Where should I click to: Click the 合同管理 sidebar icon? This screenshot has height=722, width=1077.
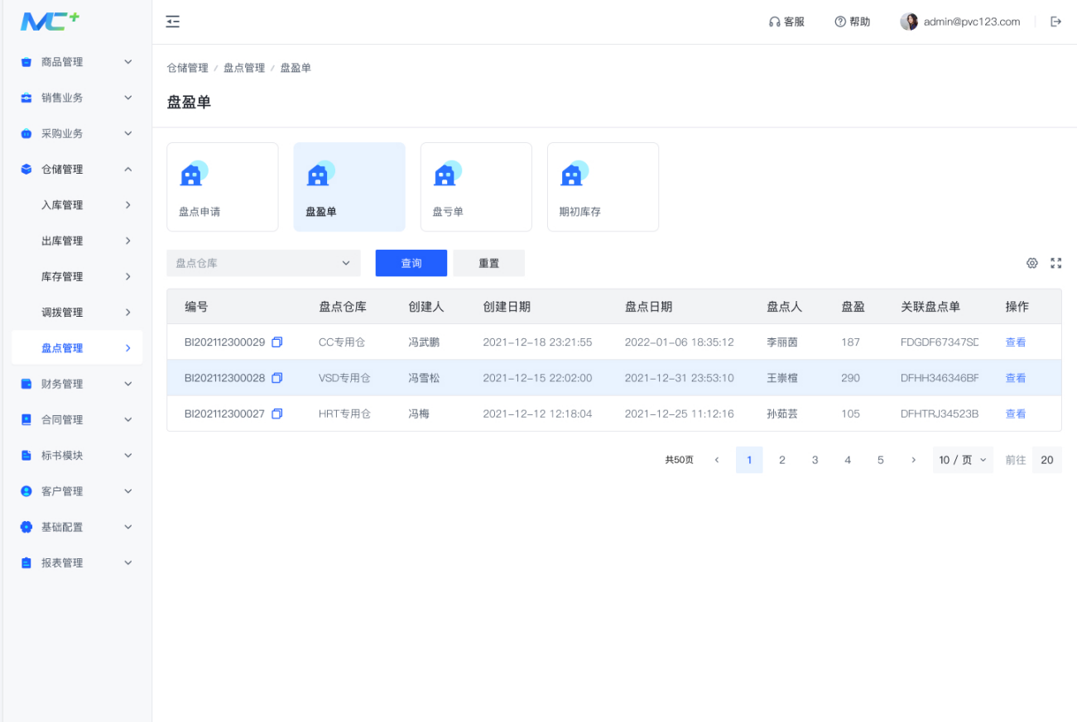click(x=26, y=419)
